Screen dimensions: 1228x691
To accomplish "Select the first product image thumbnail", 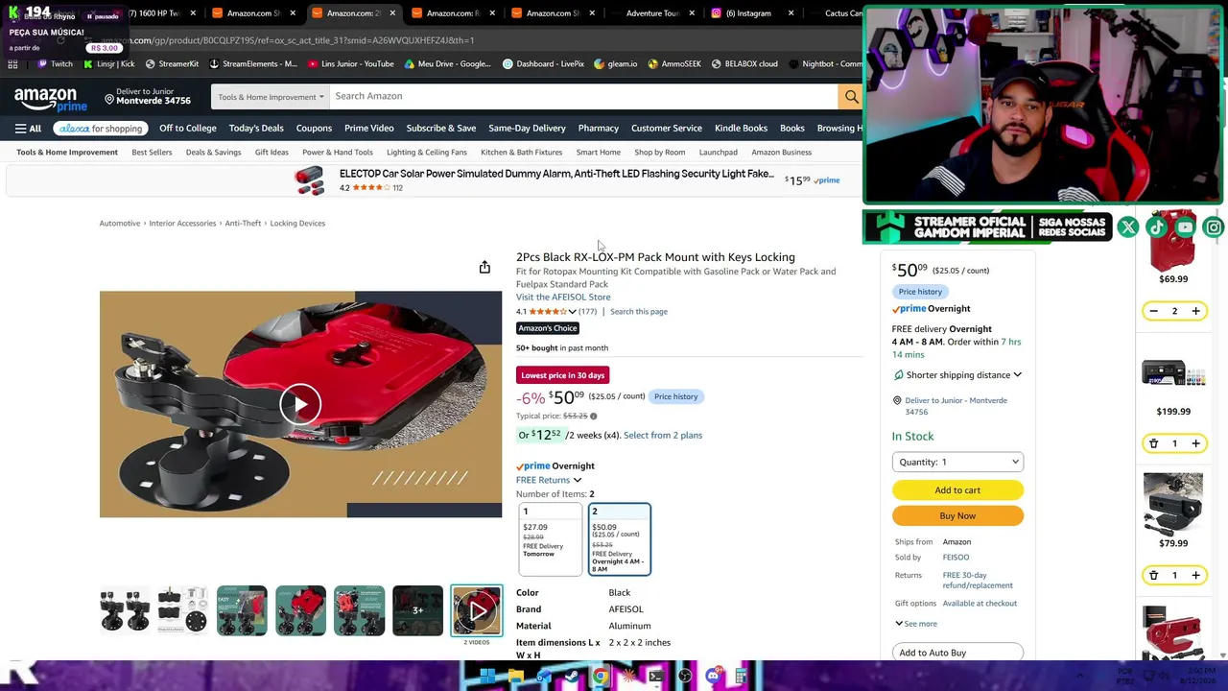I will pos(125,610).
